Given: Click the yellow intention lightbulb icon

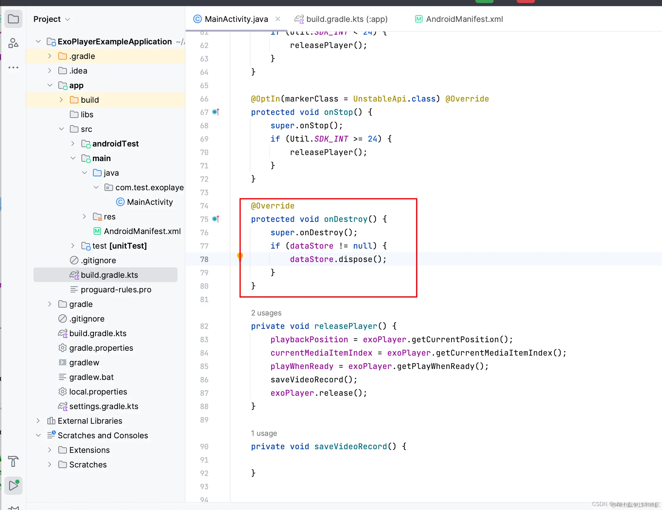Looking at the screenshot, I should (x=240, y=257).
